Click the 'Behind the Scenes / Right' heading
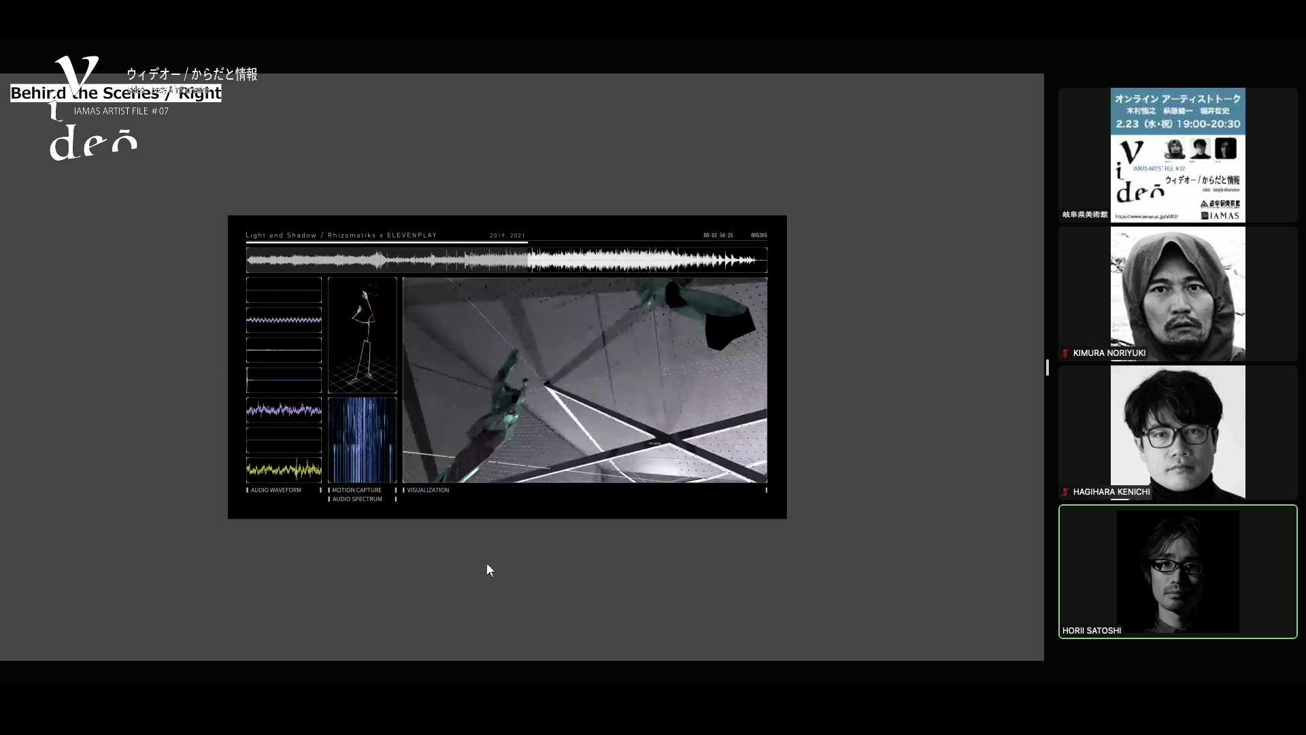Screen dimensions: 1306x735 tap(116, 93)
